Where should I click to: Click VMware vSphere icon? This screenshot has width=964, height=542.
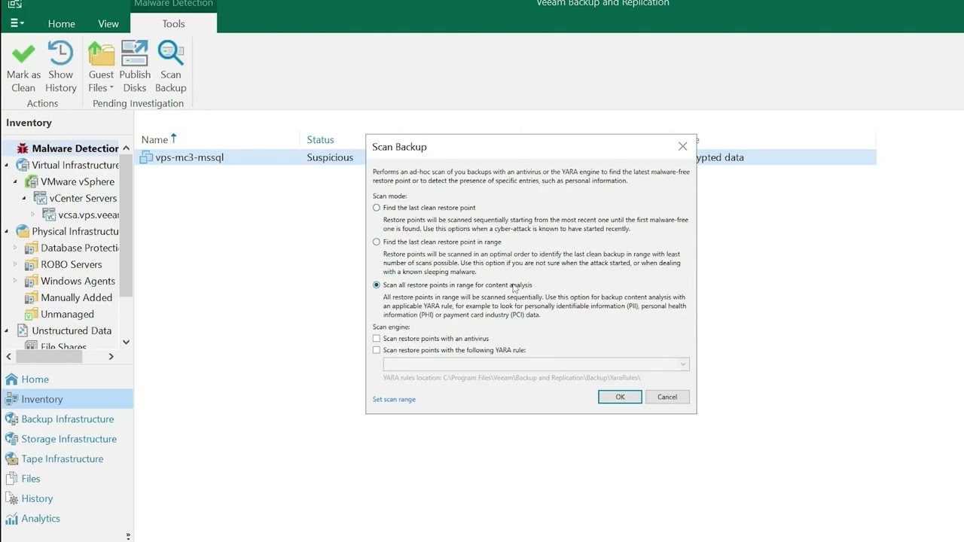[31, 181]
